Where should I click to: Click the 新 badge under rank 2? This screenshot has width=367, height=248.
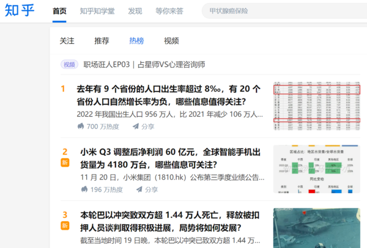65,162
